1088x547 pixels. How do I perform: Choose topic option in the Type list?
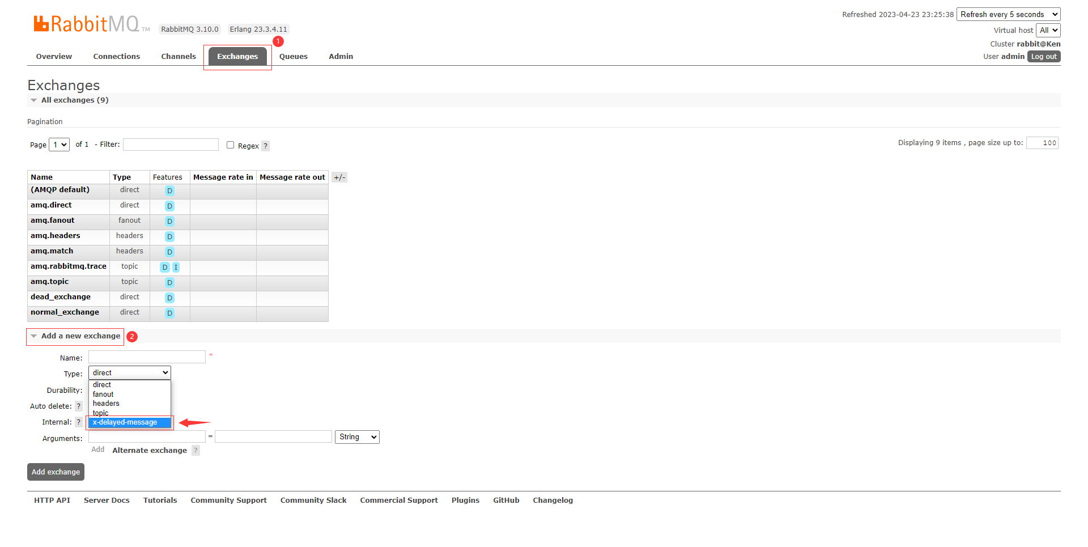[130, 413]
